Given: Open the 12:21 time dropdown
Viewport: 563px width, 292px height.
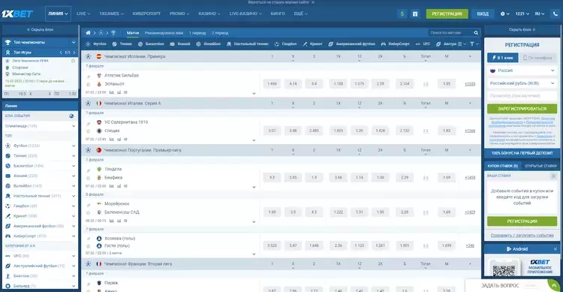Looking at the screenshot, I should click(x=522, y=14).
